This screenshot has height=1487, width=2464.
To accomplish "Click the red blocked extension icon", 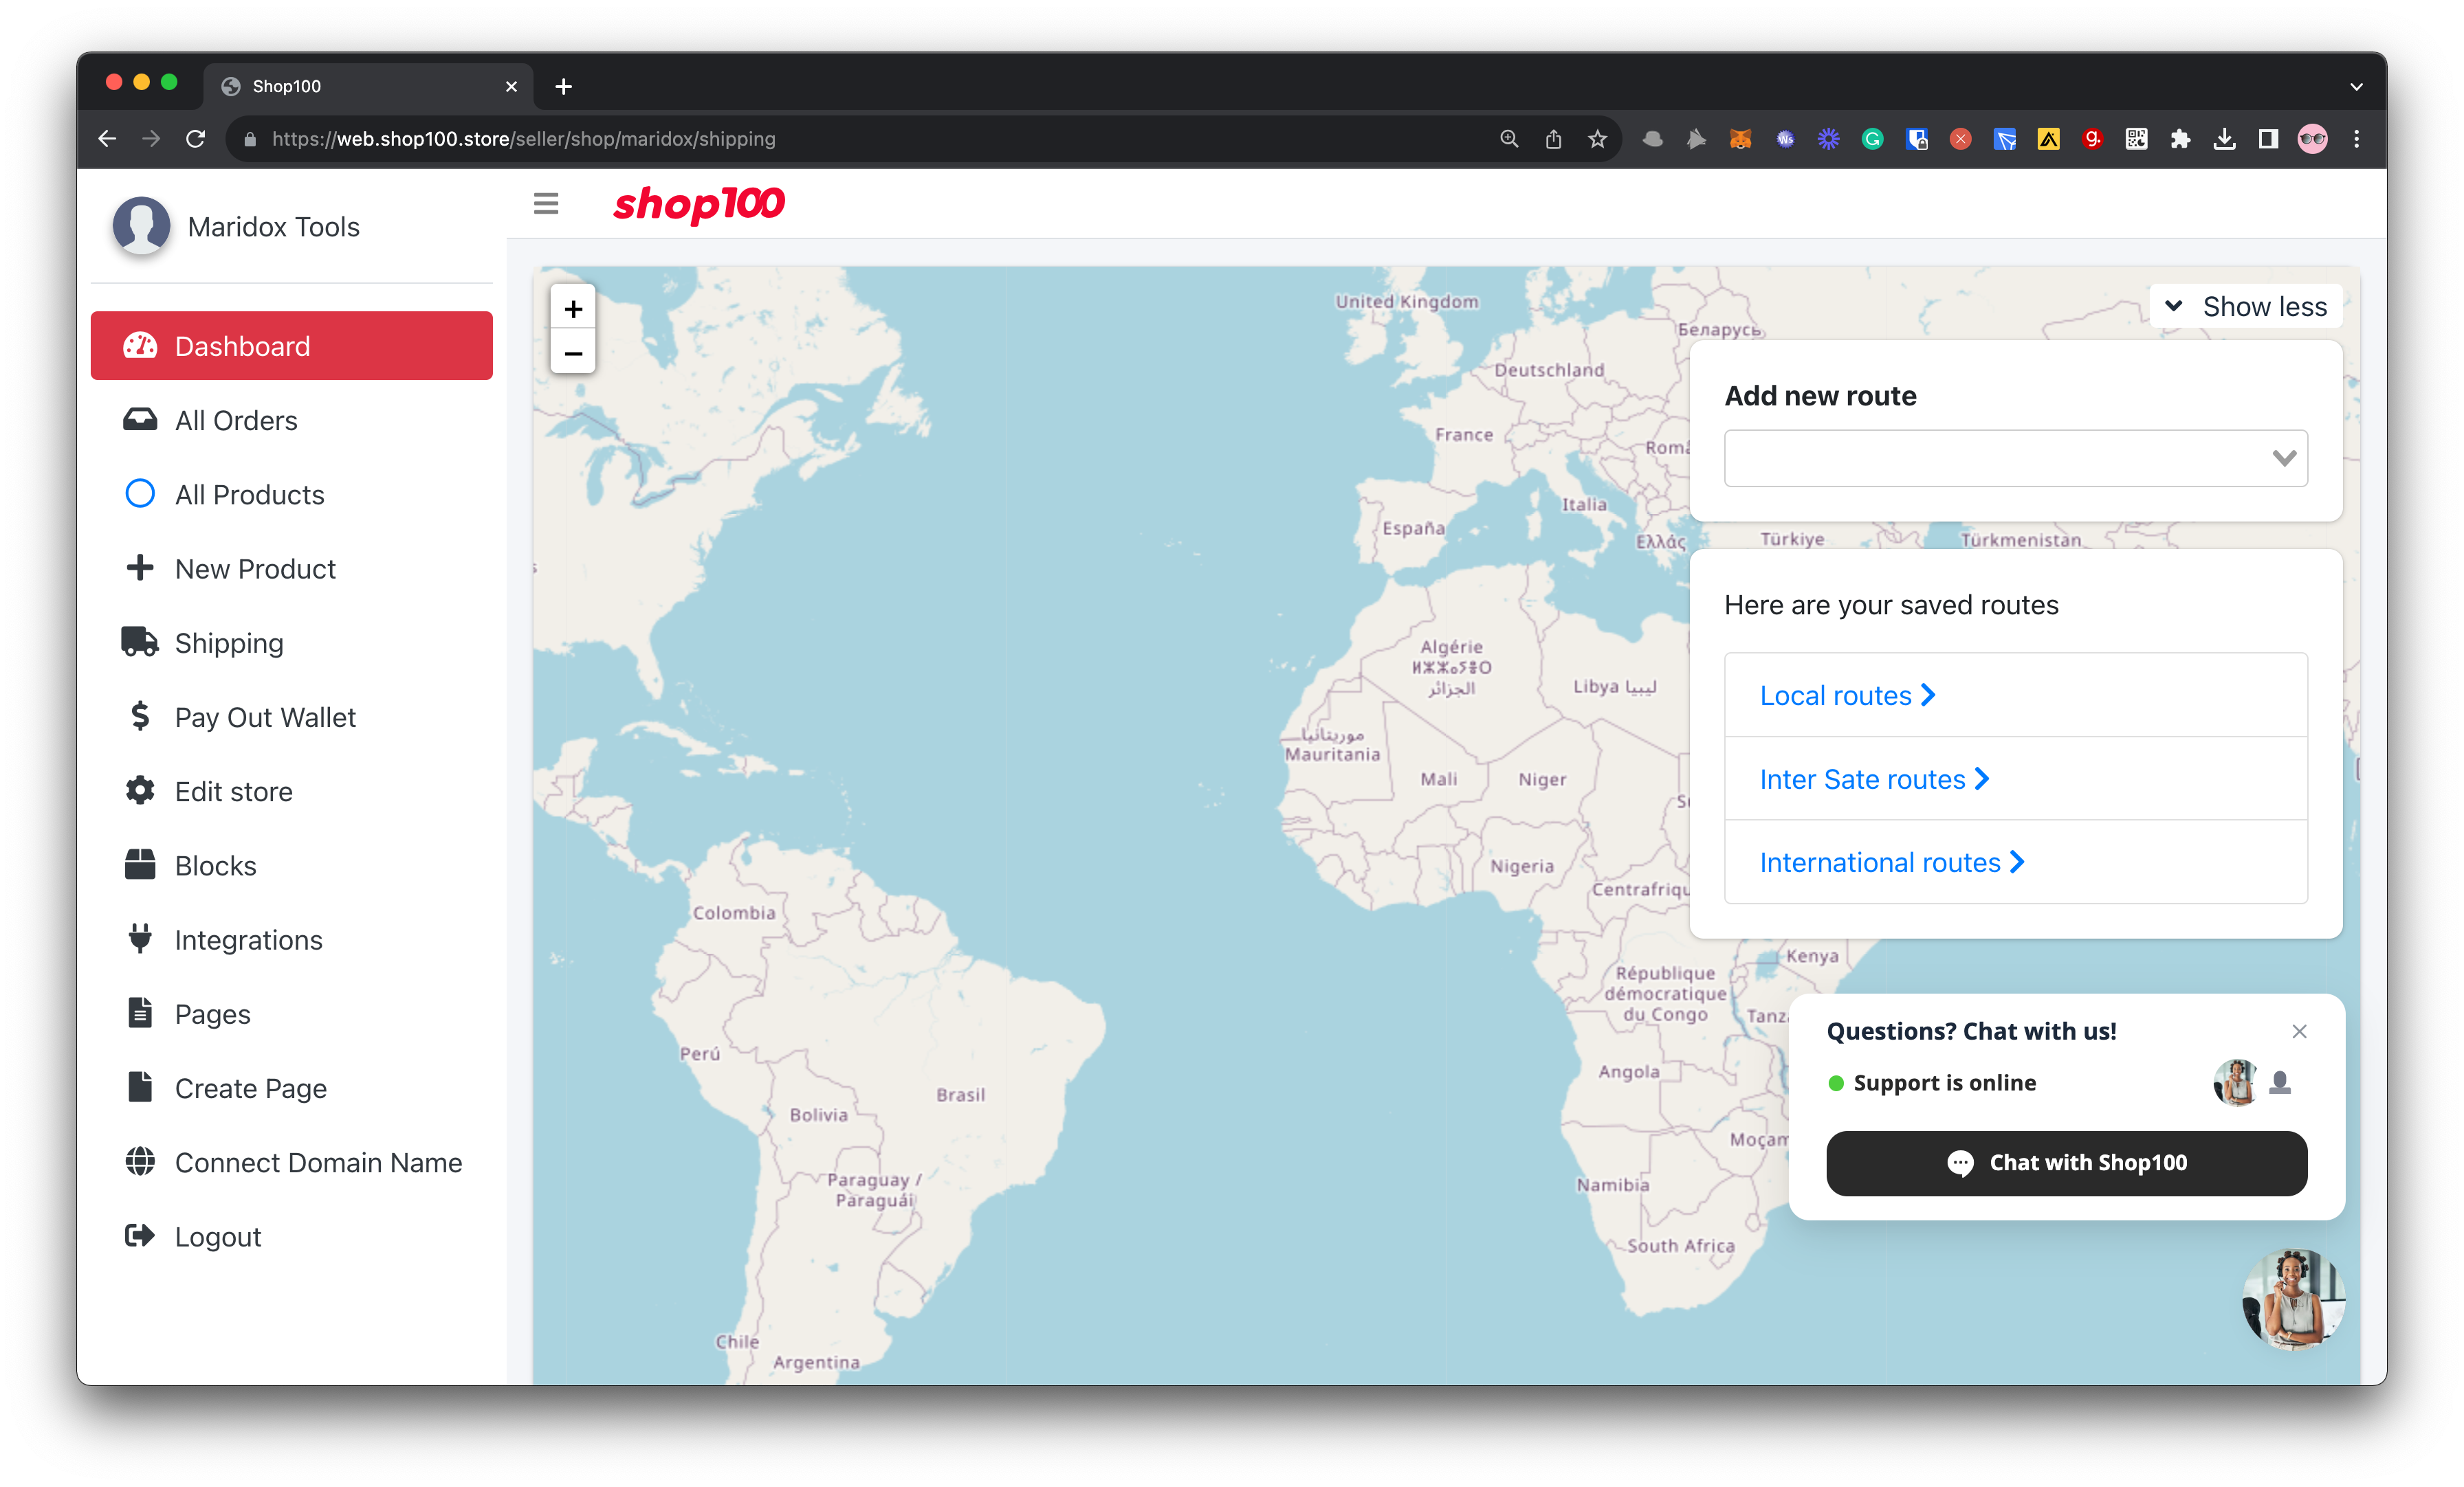I will click(1961, 139).
